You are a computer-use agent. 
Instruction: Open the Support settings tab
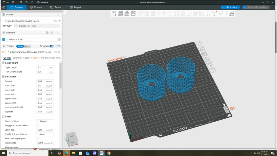(35, 58)
